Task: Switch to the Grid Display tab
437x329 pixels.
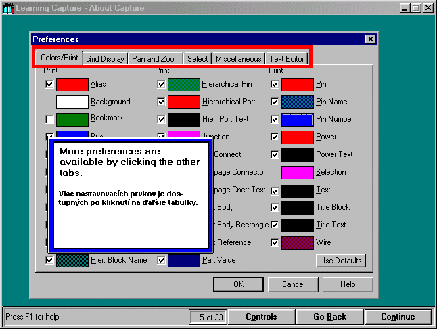Action: click(105, 59)
